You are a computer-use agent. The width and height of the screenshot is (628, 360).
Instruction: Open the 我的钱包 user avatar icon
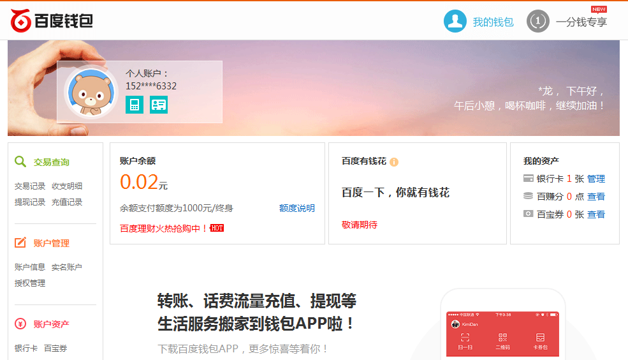point(455,21)
